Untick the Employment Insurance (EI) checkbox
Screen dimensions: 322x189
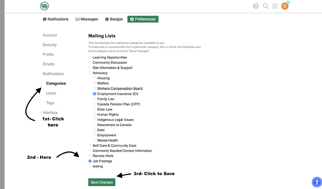(94, 94)
